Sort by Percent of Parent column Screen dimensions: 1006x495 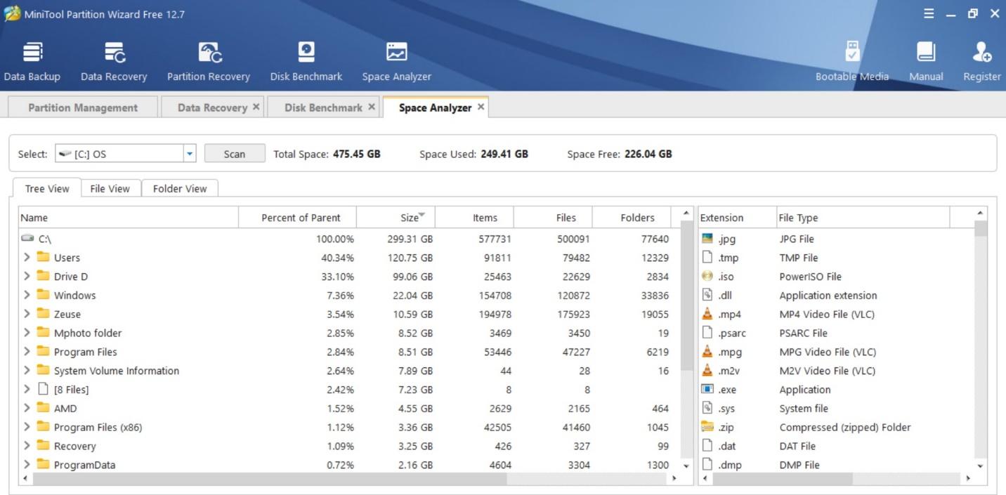298,218
